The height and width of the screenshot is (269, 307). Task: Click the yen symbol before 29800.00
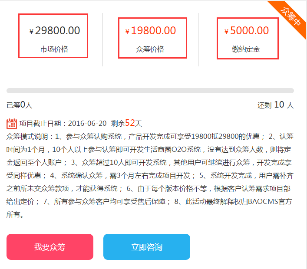click(31, 32)
